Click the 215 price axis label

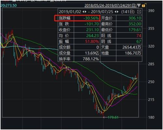coord(151,100)
